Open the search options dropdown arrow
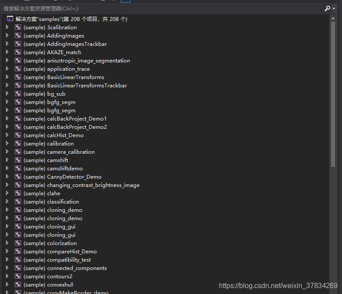The image size is (342, 294). pos(334,9)
